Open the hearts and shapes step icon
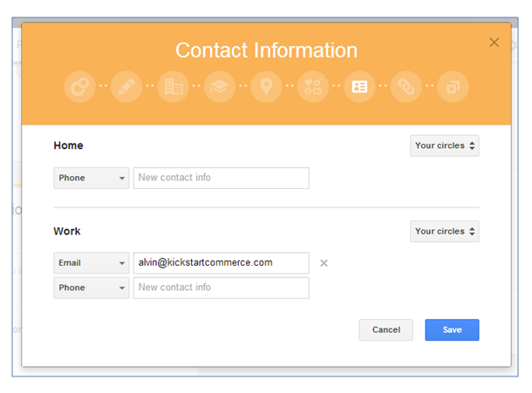Viewport: 532px width, 393px height. point(313,87)
